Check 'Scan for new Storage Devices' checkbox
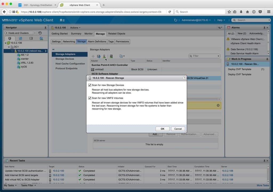Viewport: 273px width, 192px height. coord(90,85)
